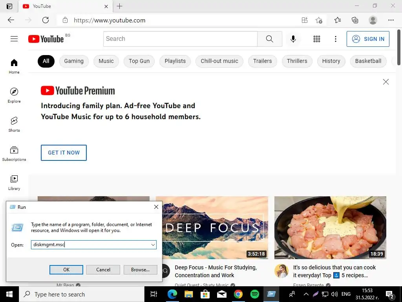The image size is (402, 302).
Task: Open Library in the sidebar
Action: click(x=14, y=182)
